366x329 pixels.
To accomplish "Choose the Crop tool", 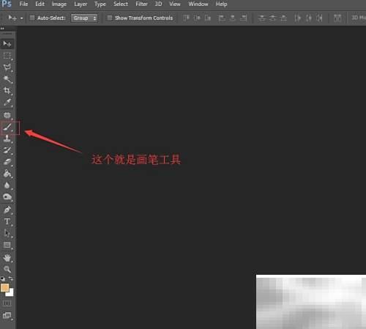I will (7, 91).
